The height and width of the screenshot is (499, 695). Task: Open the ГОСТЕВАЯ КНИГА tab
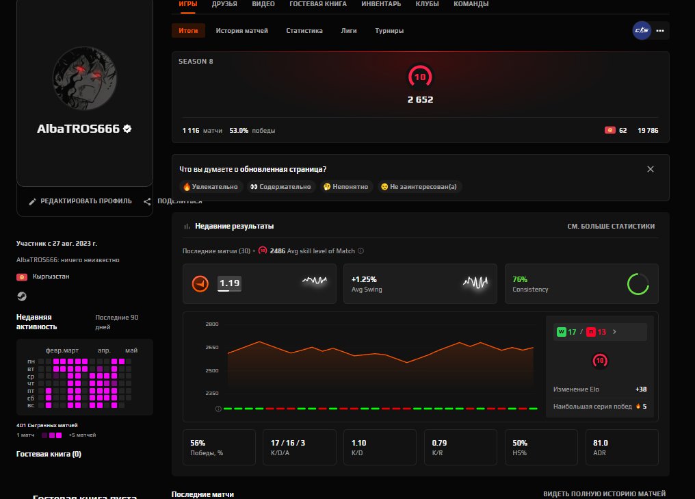point(318,4)
